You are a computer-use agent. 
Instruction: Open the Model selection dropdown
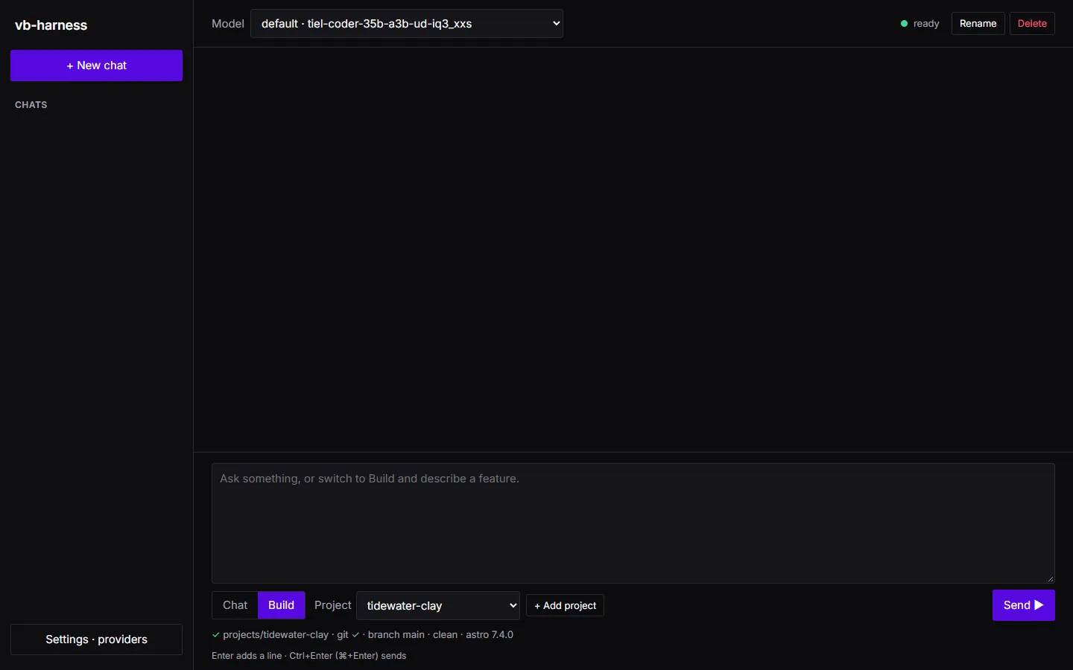(406, 24)
